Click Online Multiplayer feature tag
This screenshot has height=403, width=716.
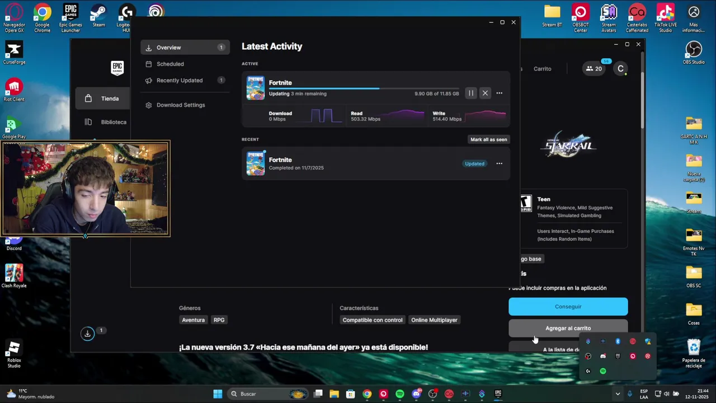434,320
